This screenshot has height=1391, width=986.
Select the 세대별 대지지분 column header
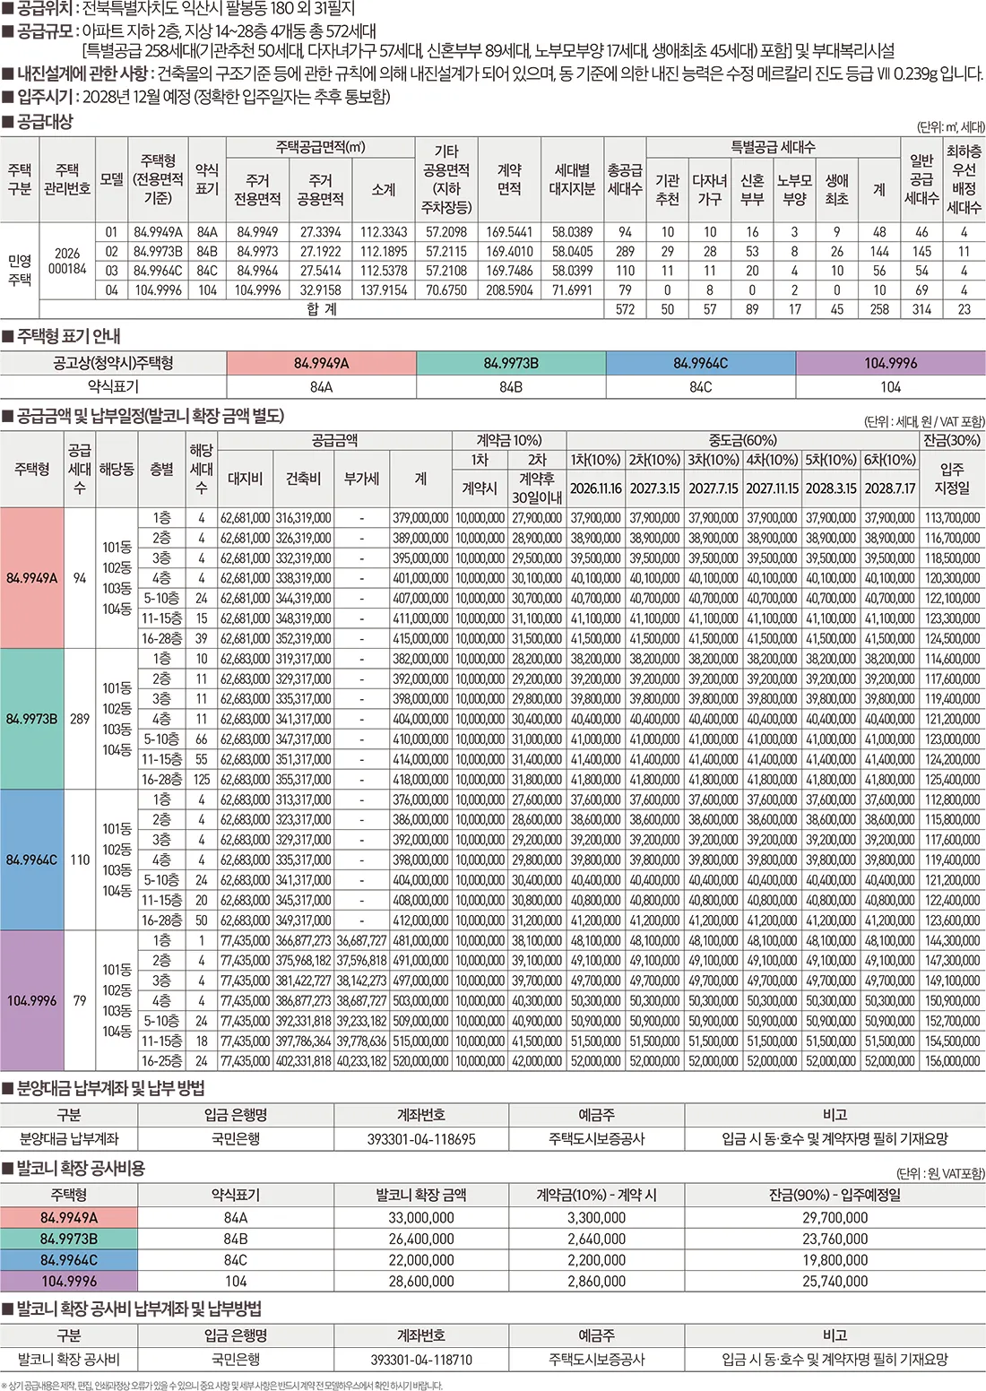tap(572, 179)
